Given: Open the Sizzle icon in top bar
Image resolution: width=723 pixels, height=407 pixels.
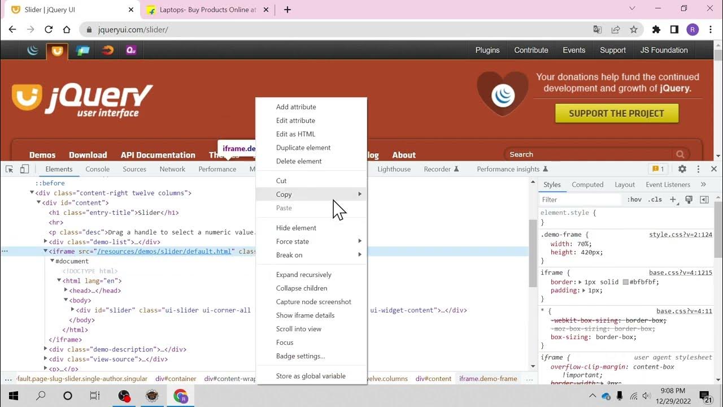Looking at the screenshot, I should 107,50.
